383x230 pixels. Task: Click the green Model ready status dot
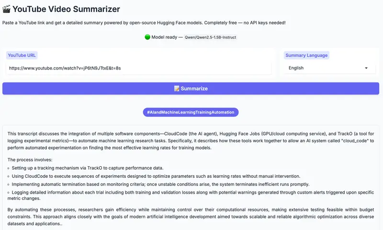pyautogui.click(x=147, y=37)
